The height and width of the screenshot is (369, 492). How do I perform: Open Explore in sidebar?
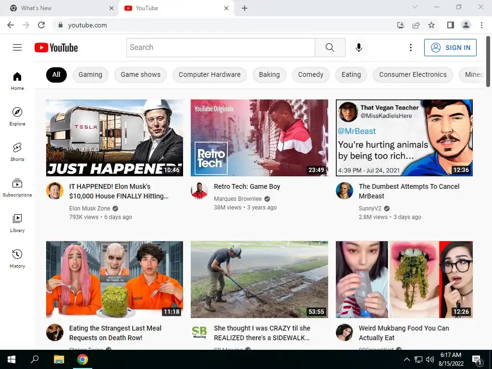click(x=17, y=117)
